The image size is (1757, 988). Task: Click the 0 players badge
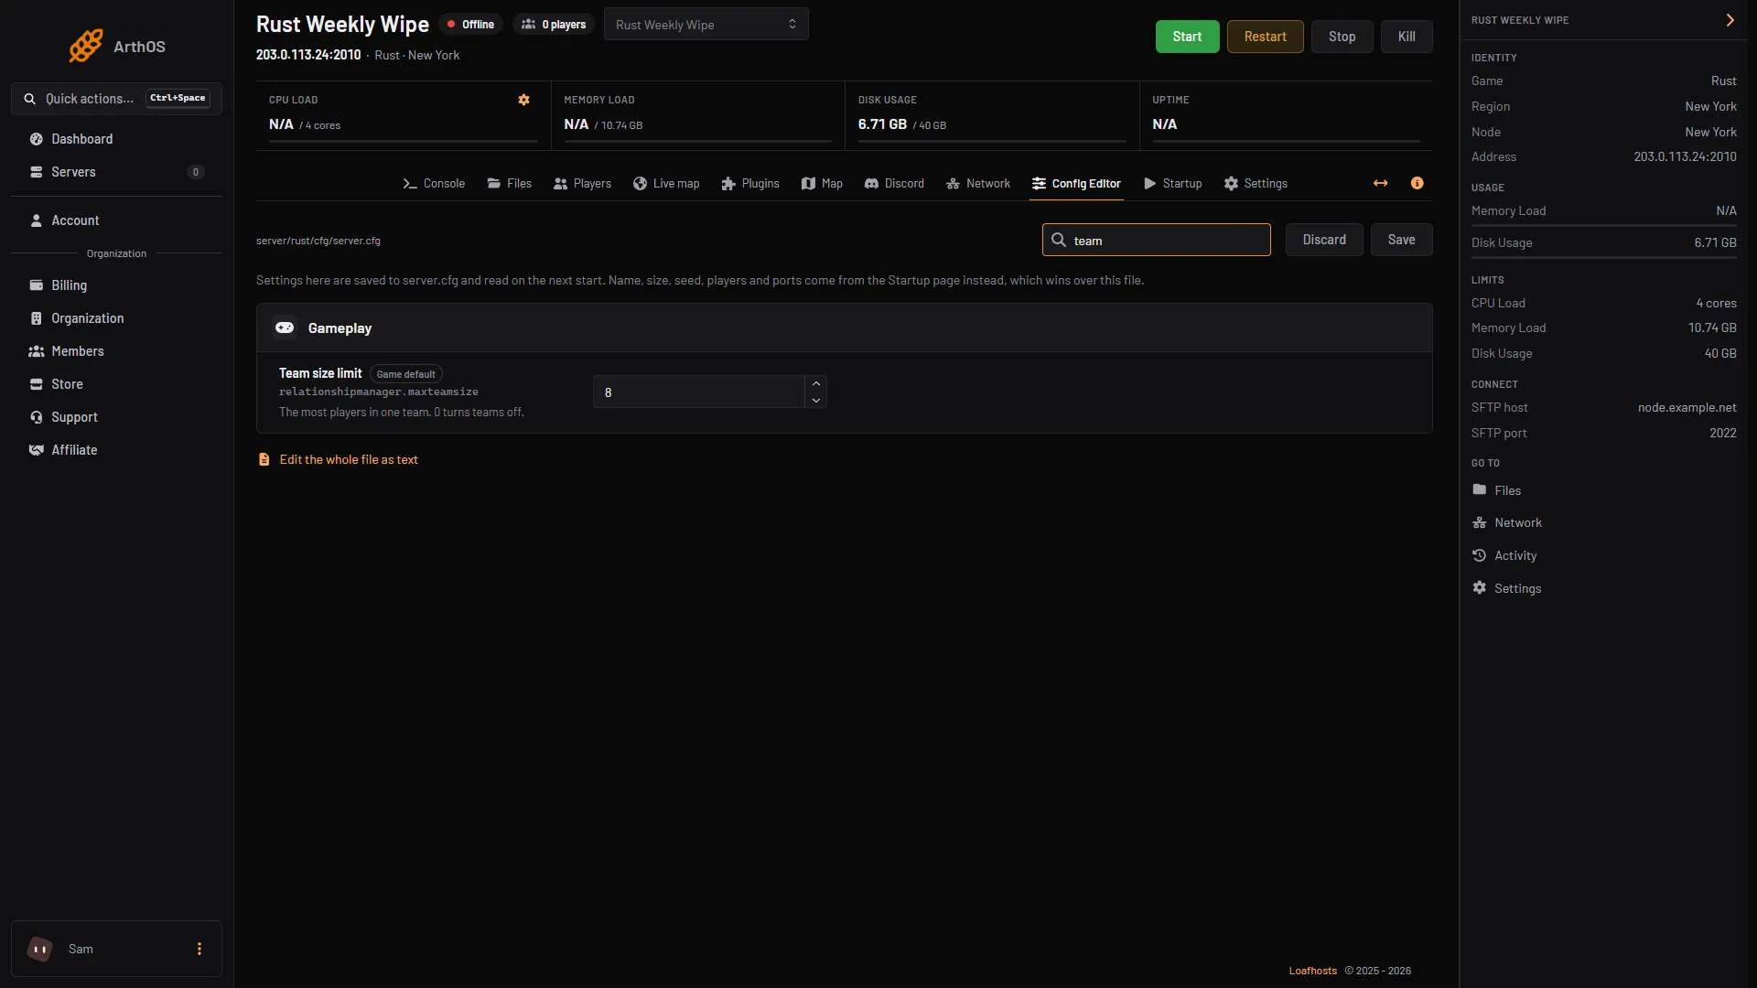coord(554,25)
